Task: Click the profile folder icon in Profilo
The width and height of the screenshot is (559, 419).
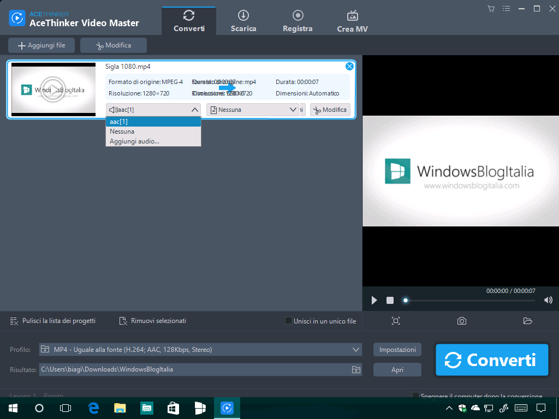Action: [x=45, y=349]
